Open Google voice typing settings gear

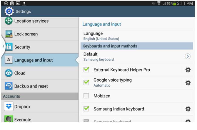(x=188, y=83)
